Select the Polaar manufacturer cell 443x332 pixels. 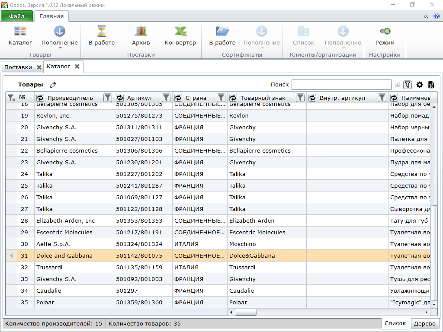[74, 302]
